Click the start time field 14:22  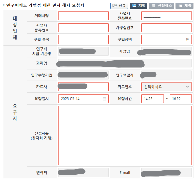tap(152, 98)
